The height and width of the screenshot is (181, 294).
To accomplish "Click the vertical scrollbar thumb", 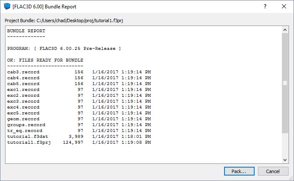I will click(x=285, y=83).
